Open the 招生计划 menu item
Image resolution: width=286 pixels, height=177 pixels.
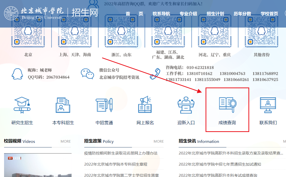point(215,14)
